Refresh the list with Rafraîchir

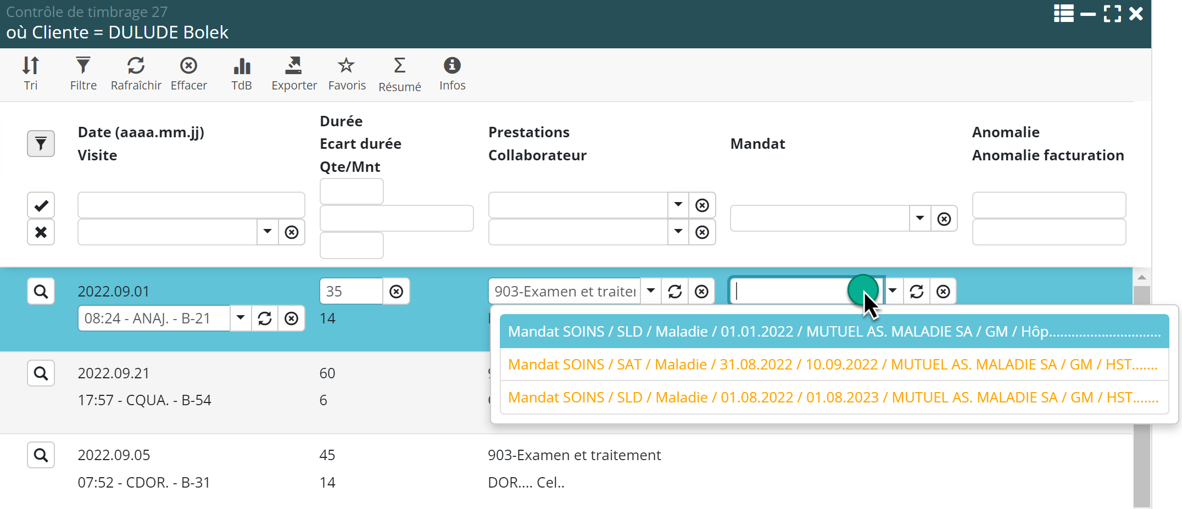(136, 73)
